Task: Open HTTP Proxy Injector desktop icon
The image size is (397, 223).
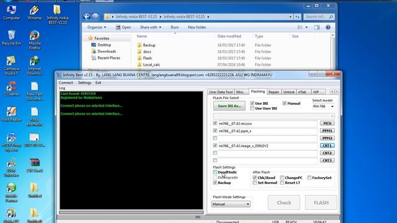Action: click(x=11, y=142)
